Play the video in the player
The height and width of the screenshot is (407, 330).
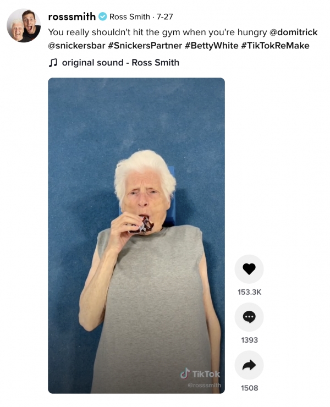[x=136, y=235]
